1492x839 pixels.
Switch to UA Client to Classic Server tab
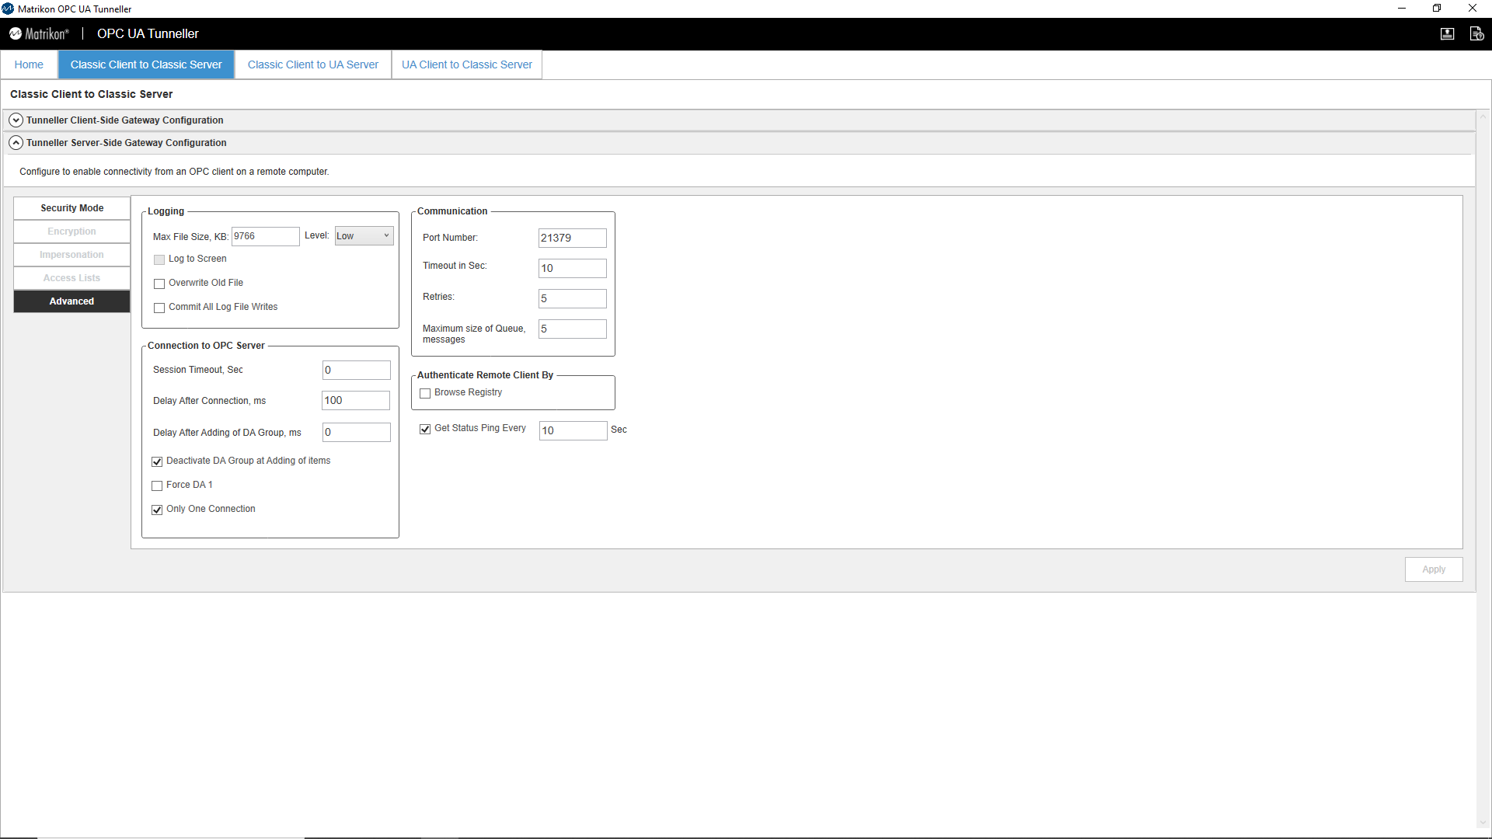[x=467, y=64]
